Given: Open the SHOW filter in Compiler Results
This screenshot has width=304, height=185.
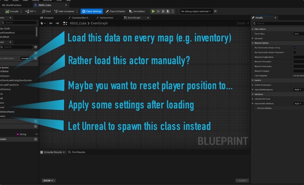Looking at the screenshot, I should tap(48, 181).
